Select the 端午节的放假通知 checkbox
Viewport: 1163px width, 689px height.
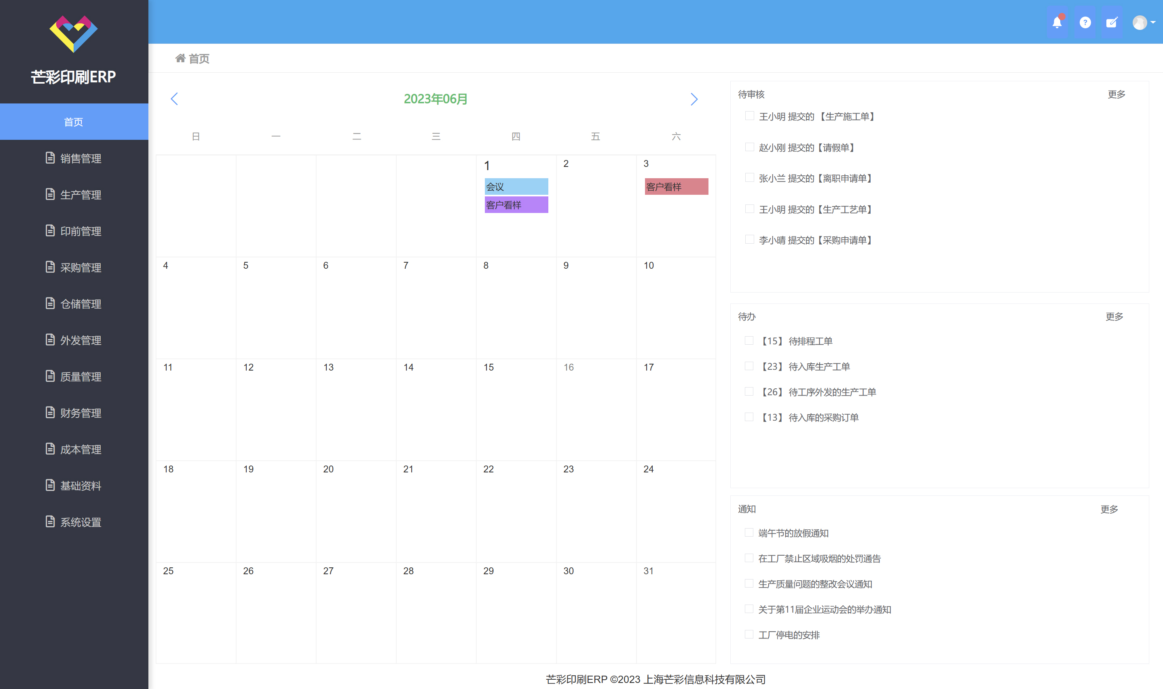point(749,533)
